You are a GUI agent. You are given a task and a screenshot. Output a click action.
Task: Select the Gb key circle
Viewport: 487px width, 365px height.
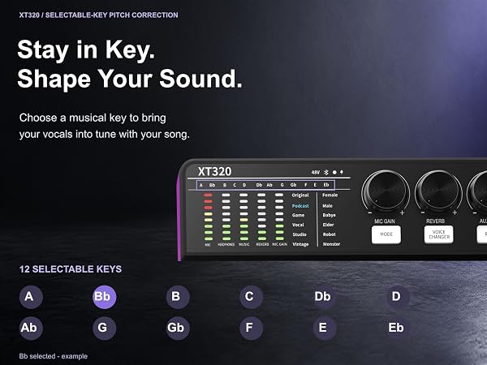(178, 328)
